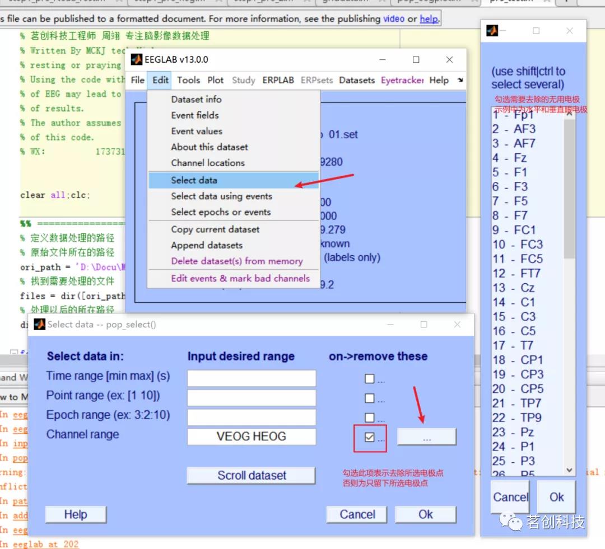
Task: Open the Plot menu in EEGLAB
Action: pos(215,80)
